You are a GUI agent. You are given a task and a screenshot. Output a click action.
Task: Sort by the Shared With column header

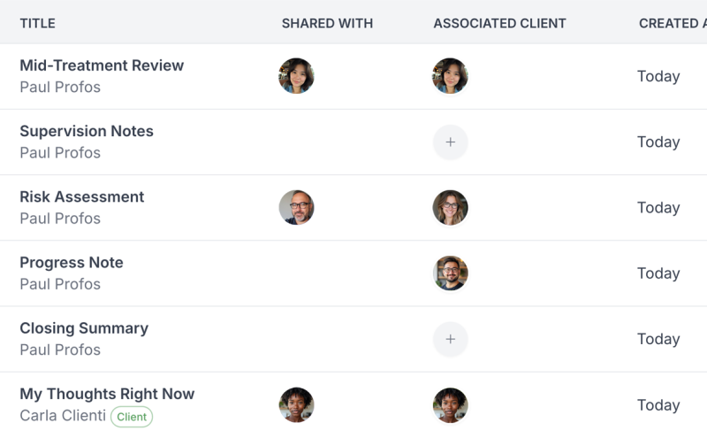point(327,23)
